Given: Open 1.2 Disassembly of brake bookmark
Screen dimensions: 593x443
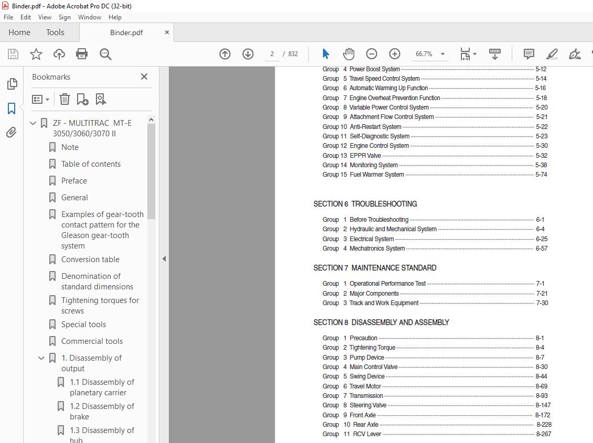Looking at the screenshot, I should pyautogui.click(x=102, y=412).
